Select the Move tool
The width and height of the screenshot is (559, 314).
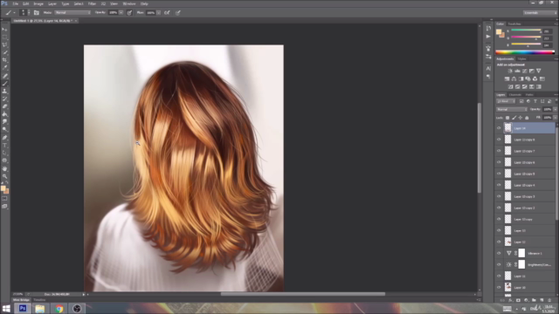click(x=4, y=29)
